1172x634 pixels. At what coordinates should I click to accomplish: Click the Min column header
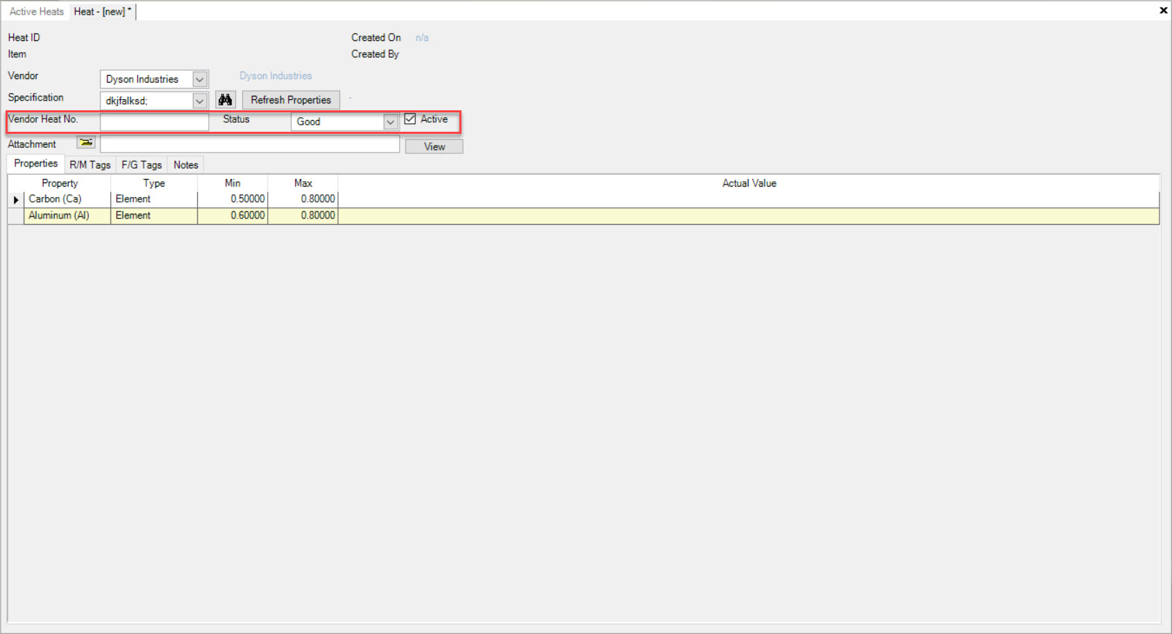point(232,183)
